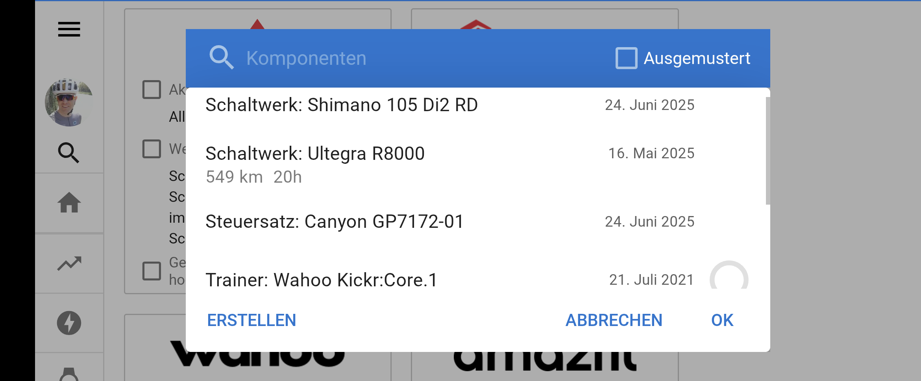Confirm the dialog with OK

722,320
